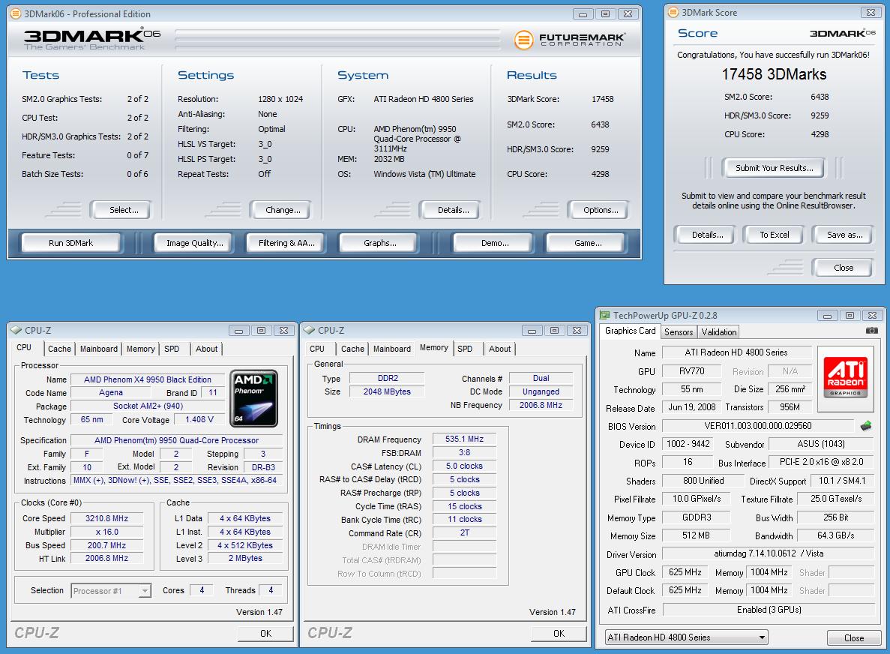890x654 pixels.
Task: Click the Memory-tab CPU-Z window title icon
Action: click(x=310, y=330)
